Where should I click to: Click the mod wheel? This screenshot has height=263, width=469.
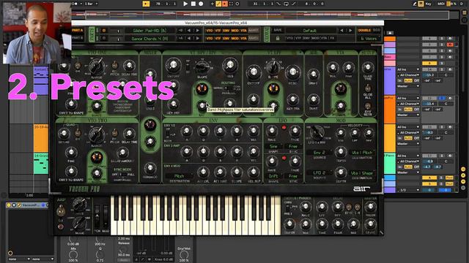(x=106, y=216)
